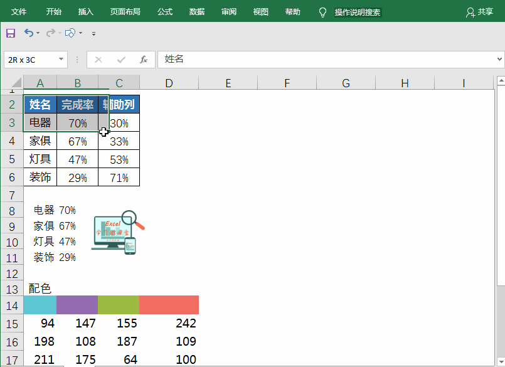
Task: Switch to the 审阅 ribbon tab
Action: coord(229,12)
